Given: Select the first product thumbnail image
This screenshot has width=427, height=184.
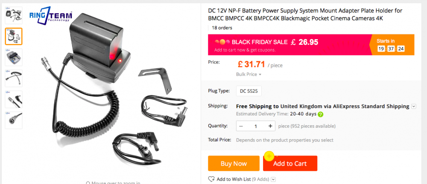Looking at the screenshot, I should (x=14, y=15).
